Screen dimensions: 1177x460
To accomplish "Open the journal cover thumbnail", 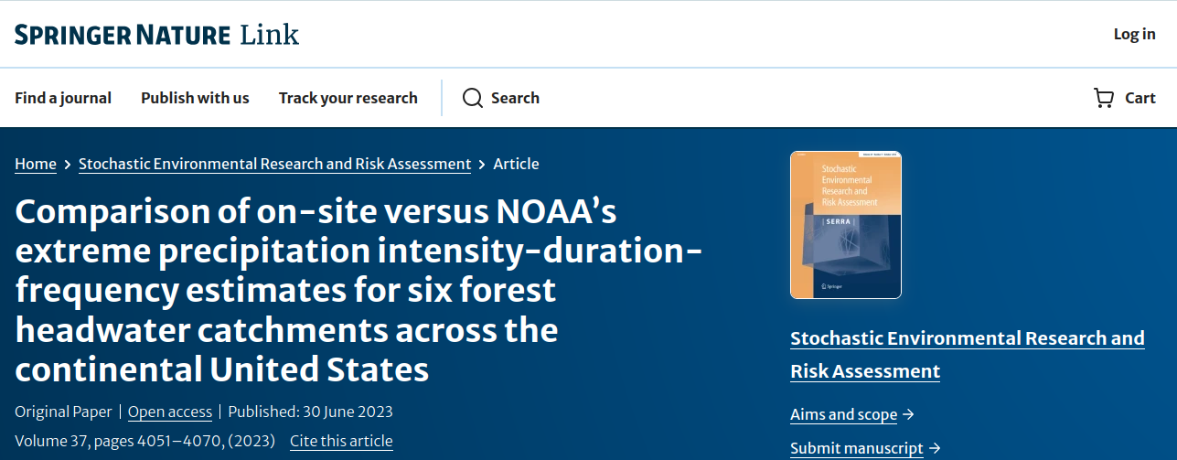I will point(845,225).
